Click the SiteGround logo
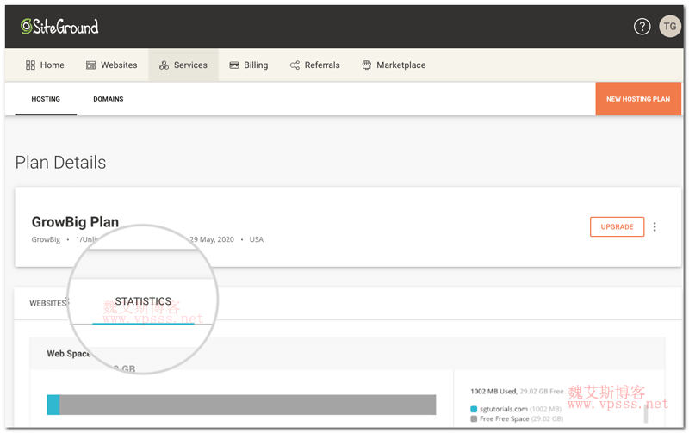The image size is (689, 433). click(59, 26)
